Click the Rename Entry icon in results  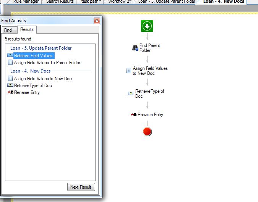pos(10,92)
